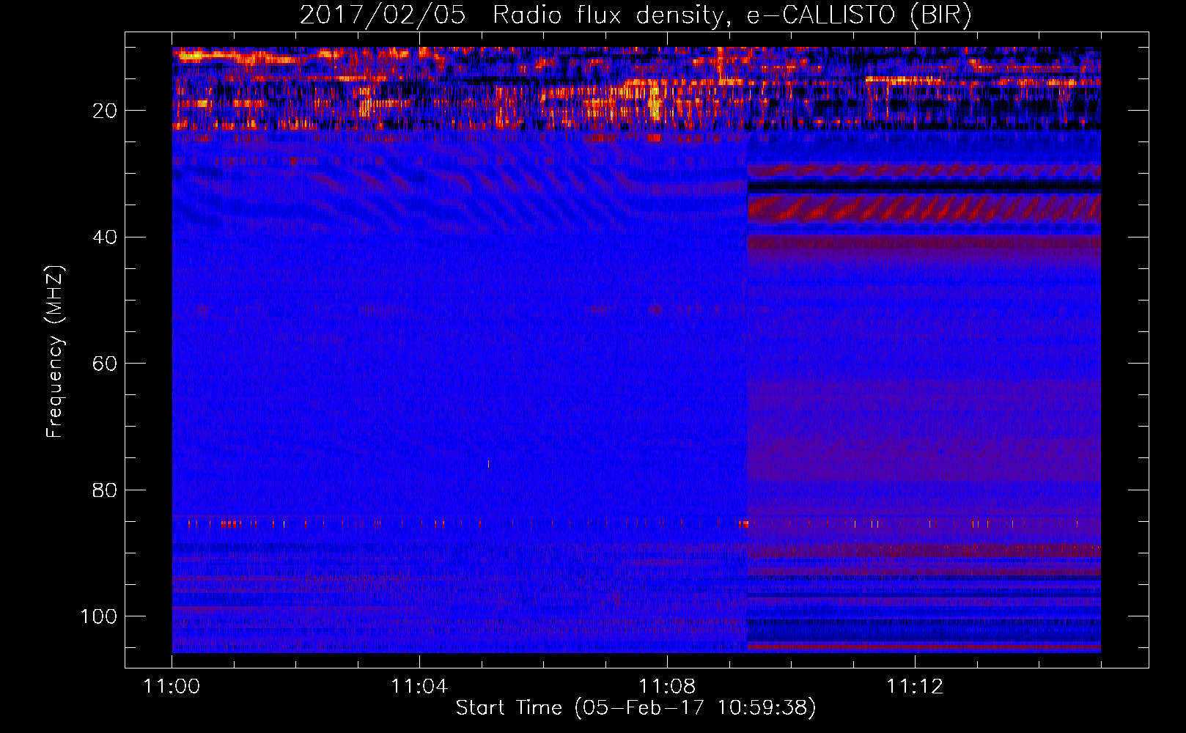Screen dimensions: 1186x733
Task: Click the 11:12 time tick label
Action: [915, 686]
